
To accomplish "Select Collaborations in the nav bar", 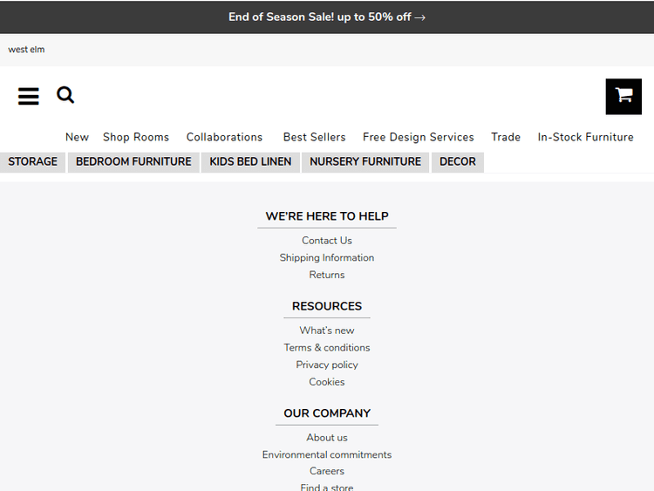I will tap(224, 137).
